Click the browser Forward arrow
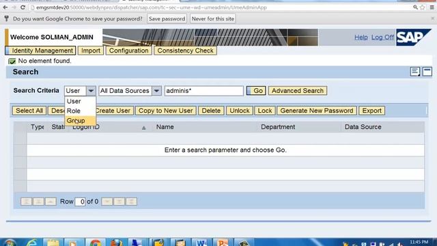Screen dimensions: 437x246 [x=14, y=8]
